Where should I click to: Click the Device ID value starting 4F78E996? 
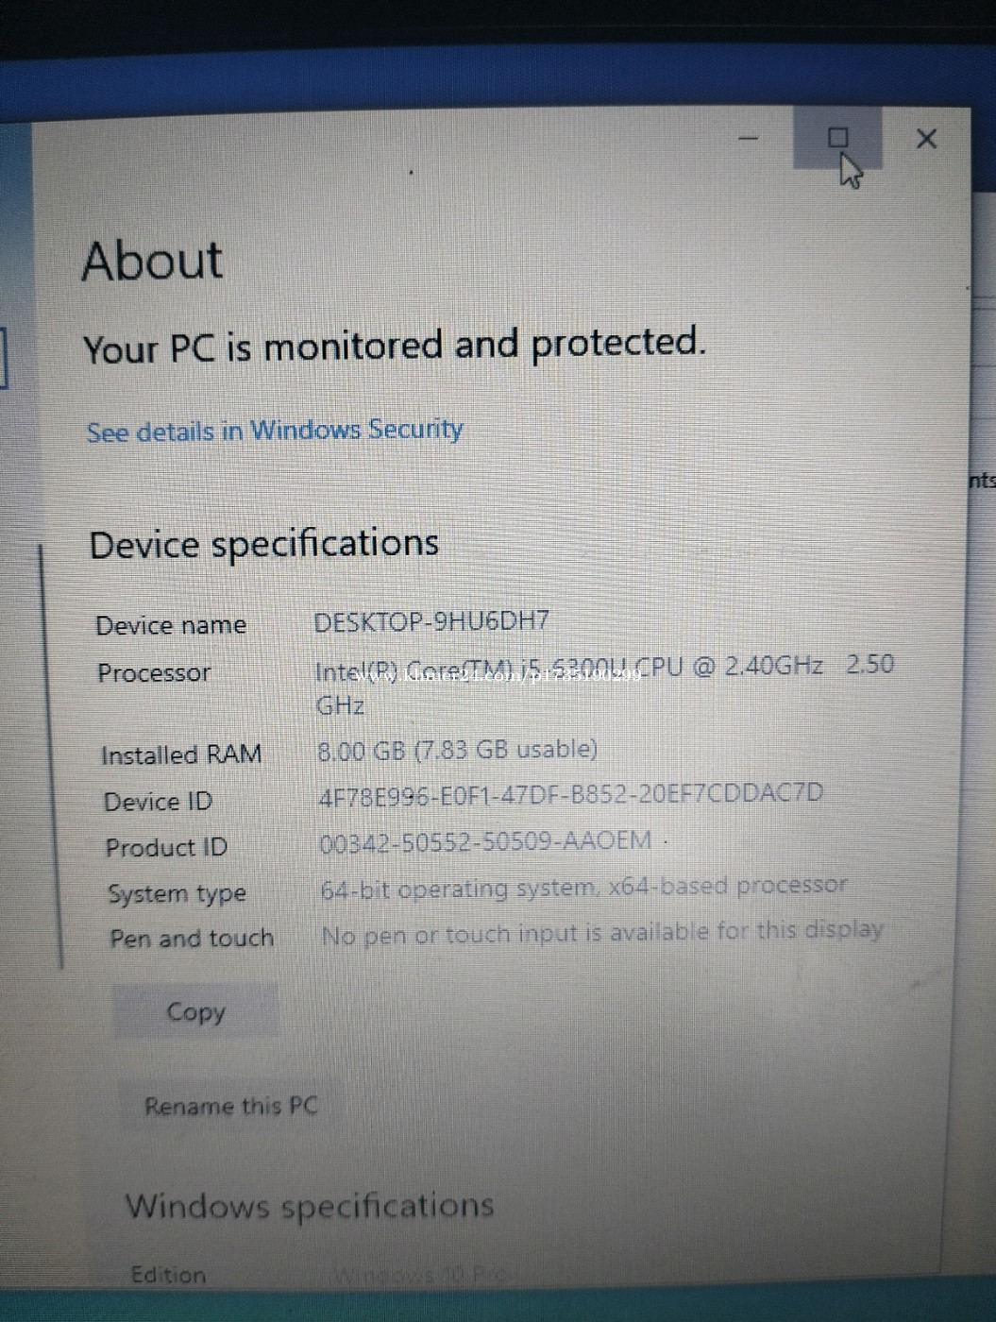[x=570, y=795]
